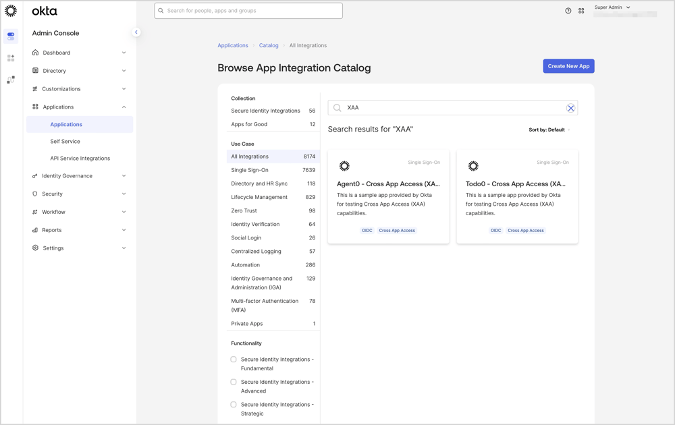Screen dimensions: 675x425
Task: Collapse the sidebar with the arrow icon
Action: 136,32
